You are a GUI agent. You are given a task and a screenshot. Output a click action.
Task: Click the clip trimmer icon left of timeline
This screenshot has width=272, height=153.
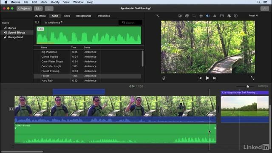point(11,109)
